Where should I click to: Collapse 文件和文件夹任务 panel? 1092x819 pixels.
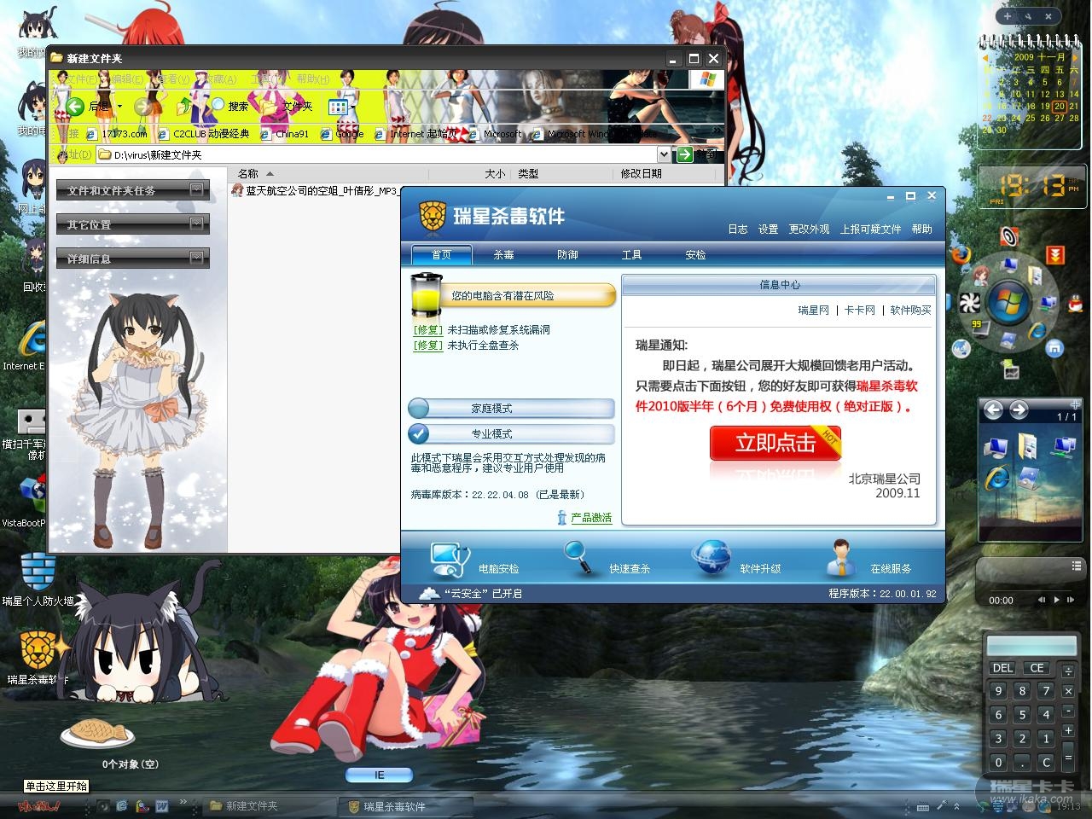point(197,189)
